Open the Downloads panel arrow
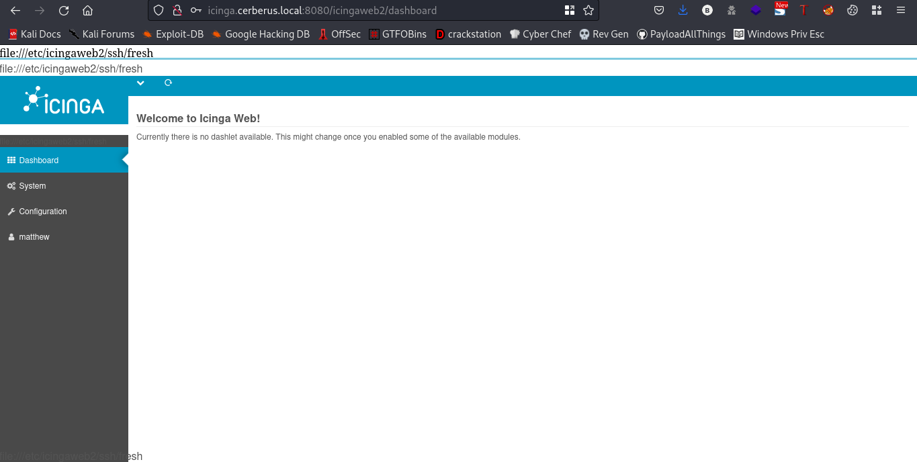The image size is (917, 462). point(683,11)
